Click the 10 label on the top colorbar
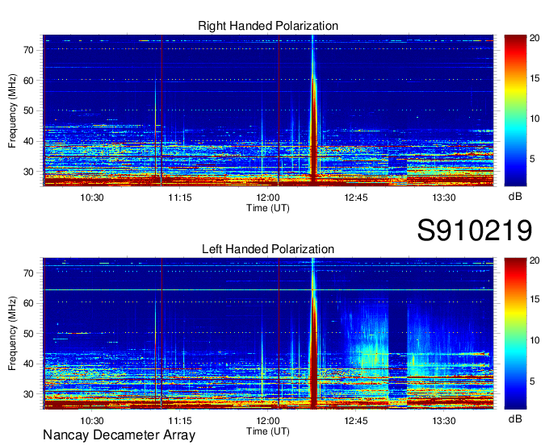Screen dimensions: 549x445 pos(534,119)
